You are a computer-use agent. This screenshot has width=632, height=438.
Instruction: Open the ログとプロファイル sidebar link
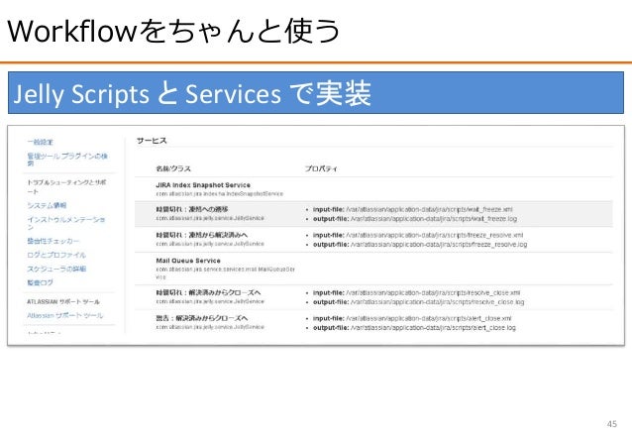click(x=56, y=255)
